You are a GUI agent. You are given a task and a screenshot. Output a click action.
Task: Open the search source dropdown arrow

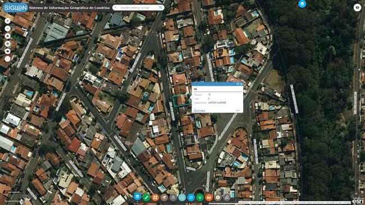pyautogui.click(x=115, y=8)
